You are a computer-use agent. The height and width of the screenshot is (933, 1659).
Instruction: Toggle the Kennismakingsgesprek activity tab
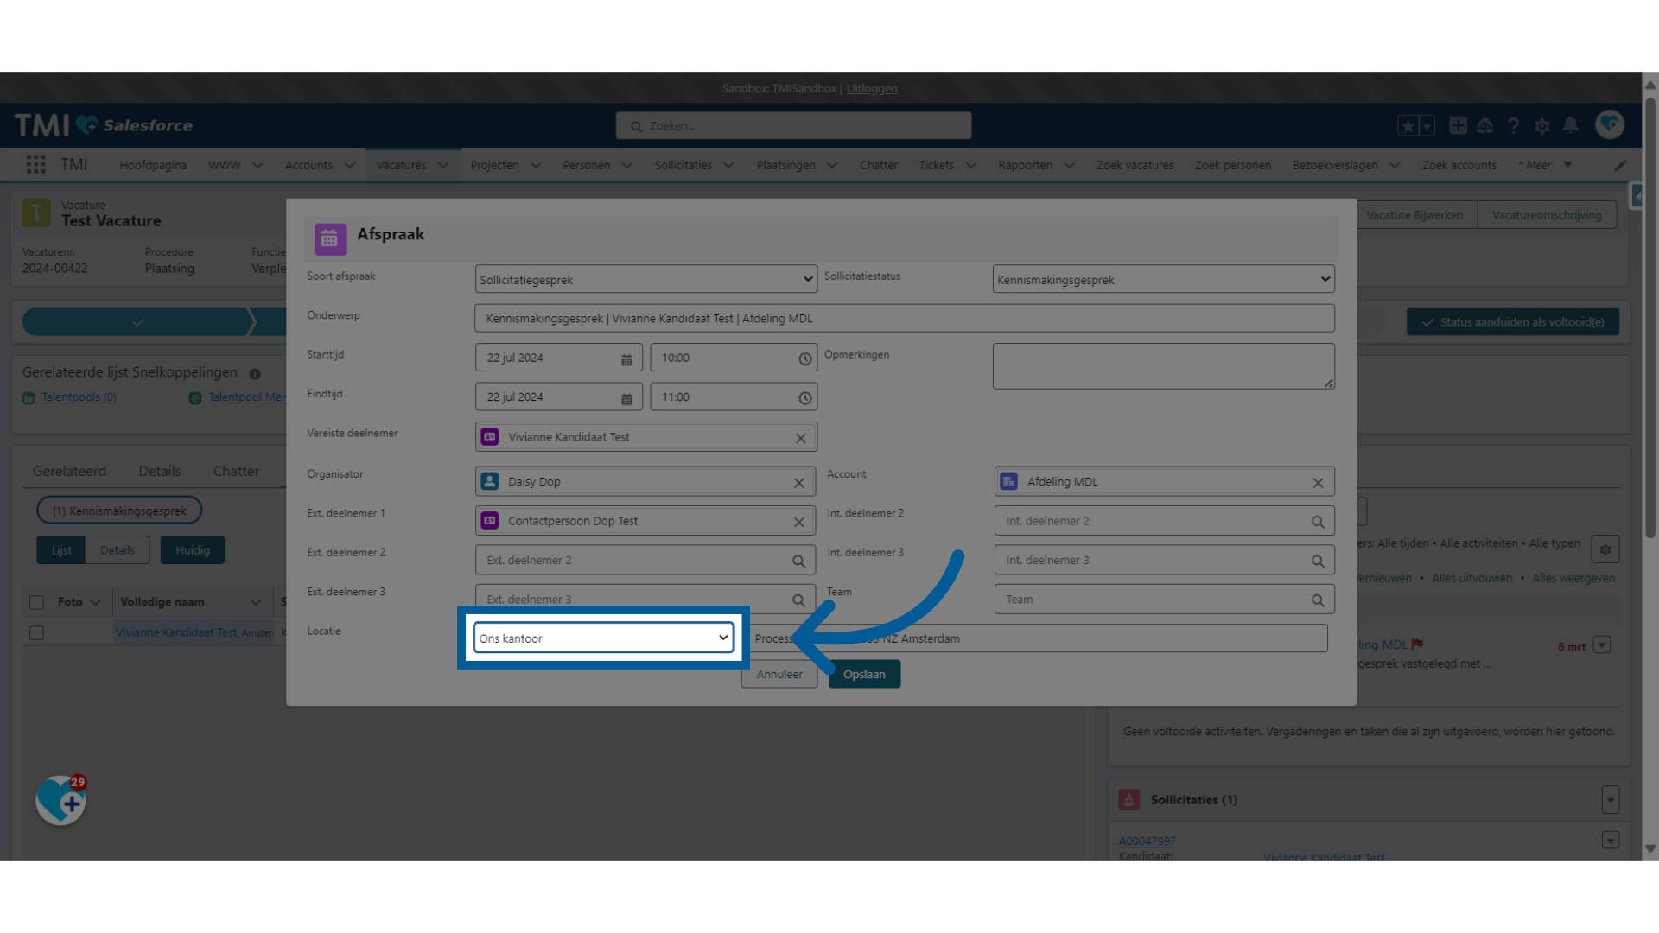[118, 509]
